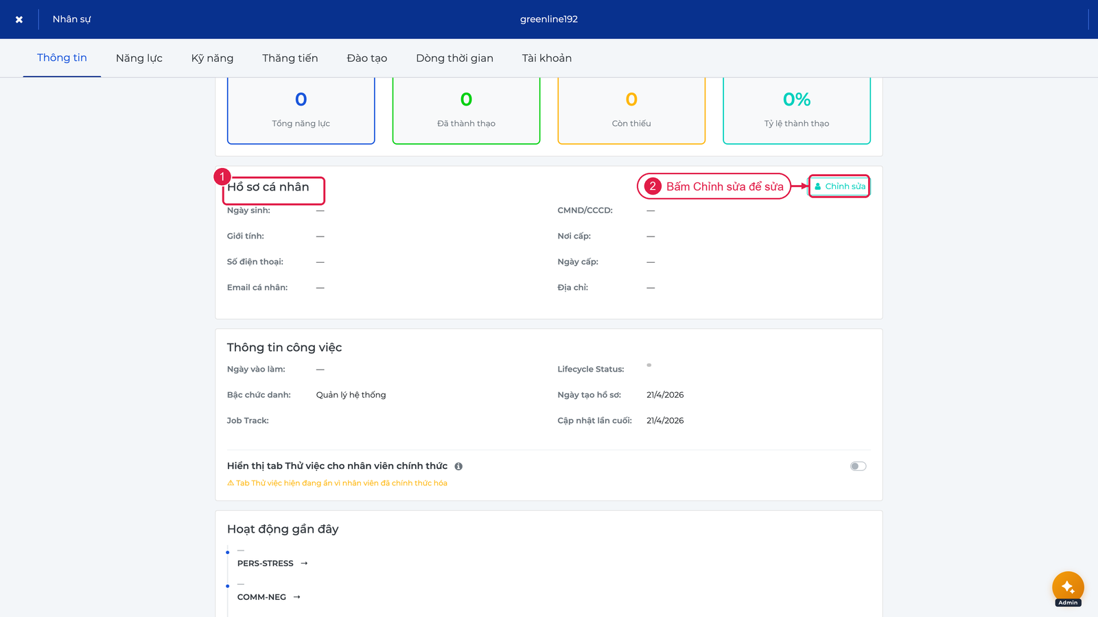Toggle Hiển thị tab Thử việc switch

coord(858,466)
